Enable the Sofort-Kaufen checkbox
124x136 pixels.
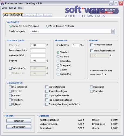pyautogui.click(x=10, y=68)
